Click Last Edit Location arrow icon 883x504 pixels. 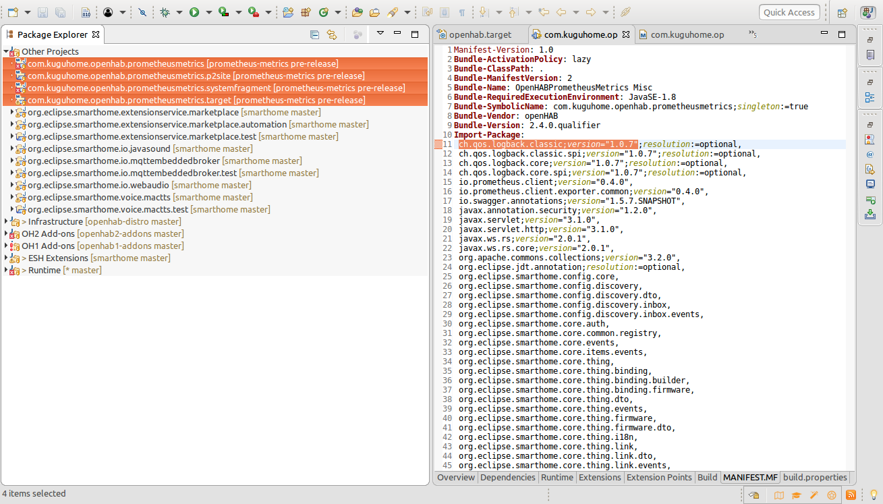coord(543,12)
